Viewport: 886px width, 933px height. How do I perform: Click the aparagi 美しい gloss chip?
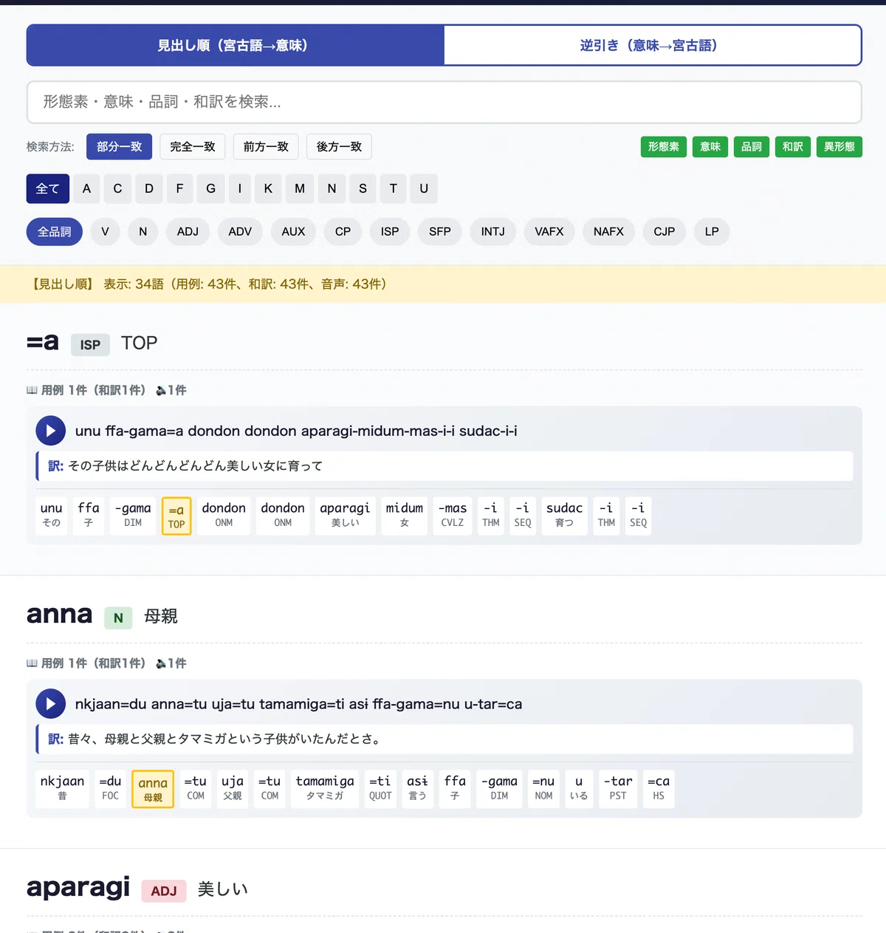click(345, 514)
